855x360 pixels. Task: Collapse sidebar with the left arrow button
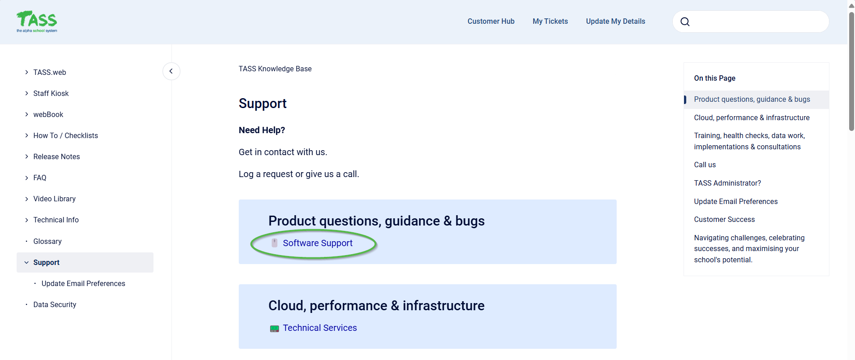click(x=171, y=71)
